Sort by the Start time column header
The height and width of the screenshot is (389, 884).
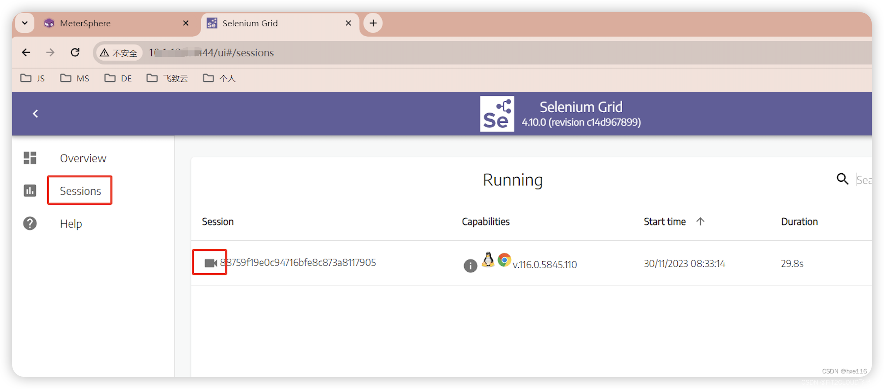pos(665,221)
